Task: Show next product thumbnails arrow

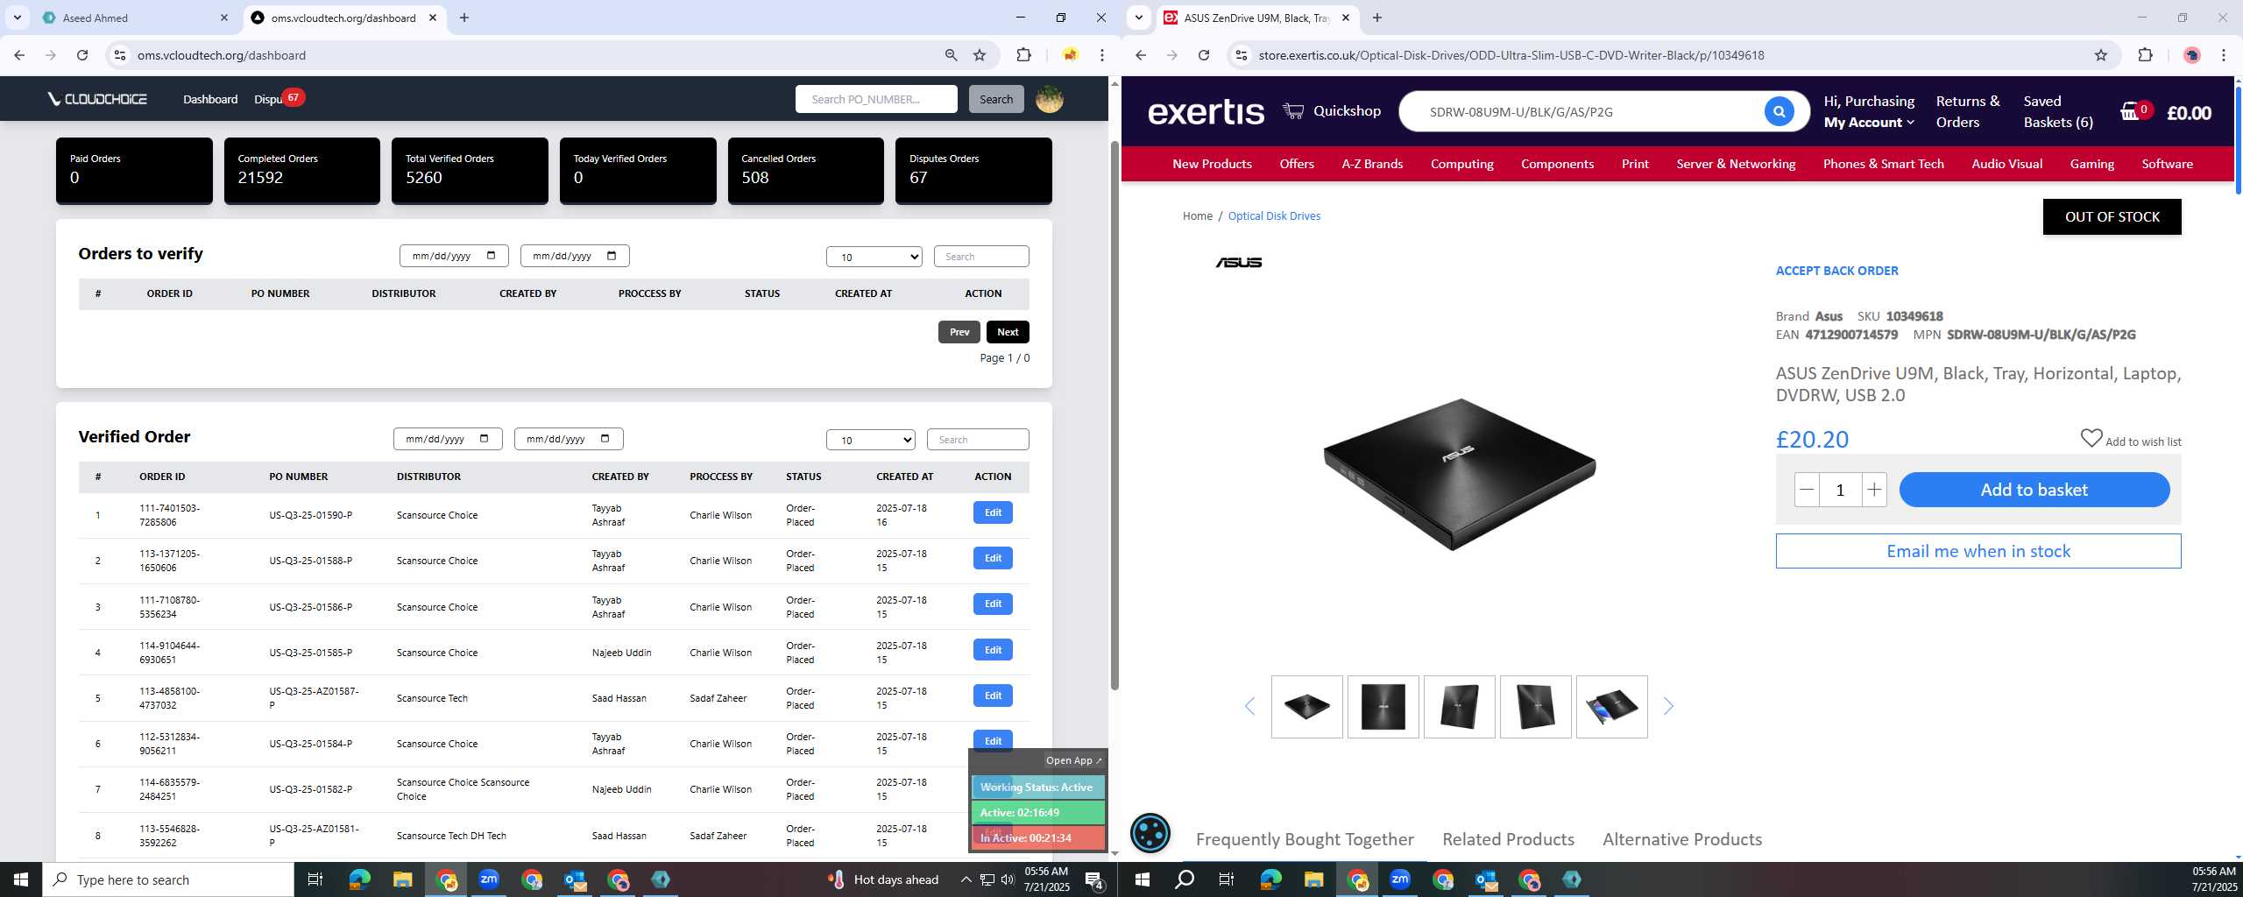Action: (x=1668, y=706)
